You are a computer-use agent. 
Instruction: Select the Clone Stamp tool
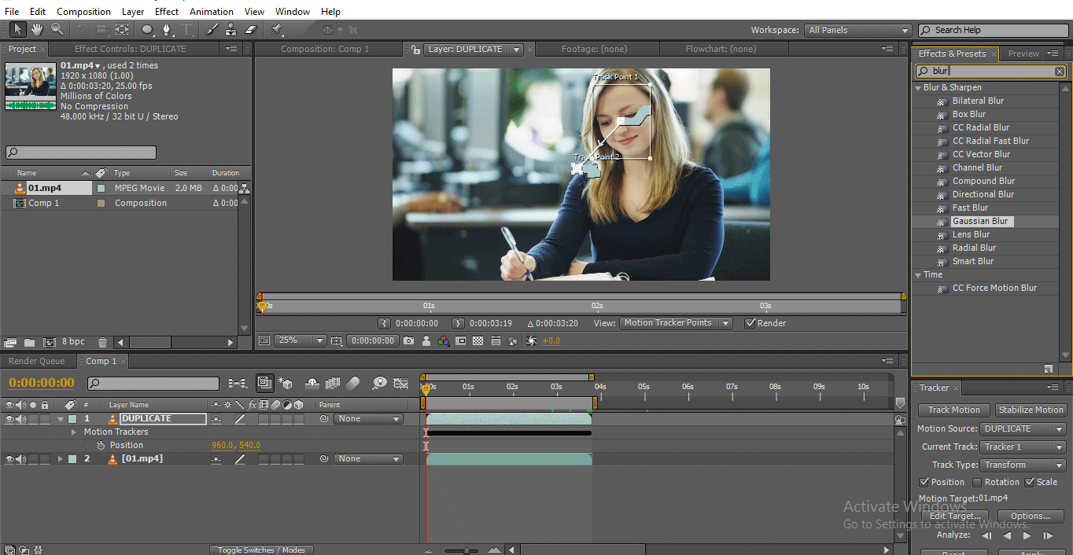tap(230, 30)
